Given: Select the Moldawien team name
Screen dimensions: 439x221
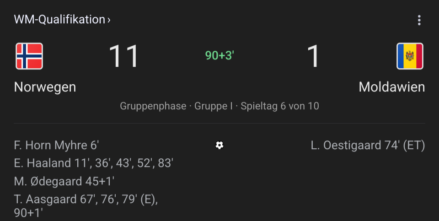Looking at the screenshot, I should coord(392,87).
